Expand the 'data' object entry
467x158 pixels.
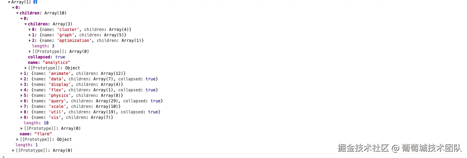[22, 79]
